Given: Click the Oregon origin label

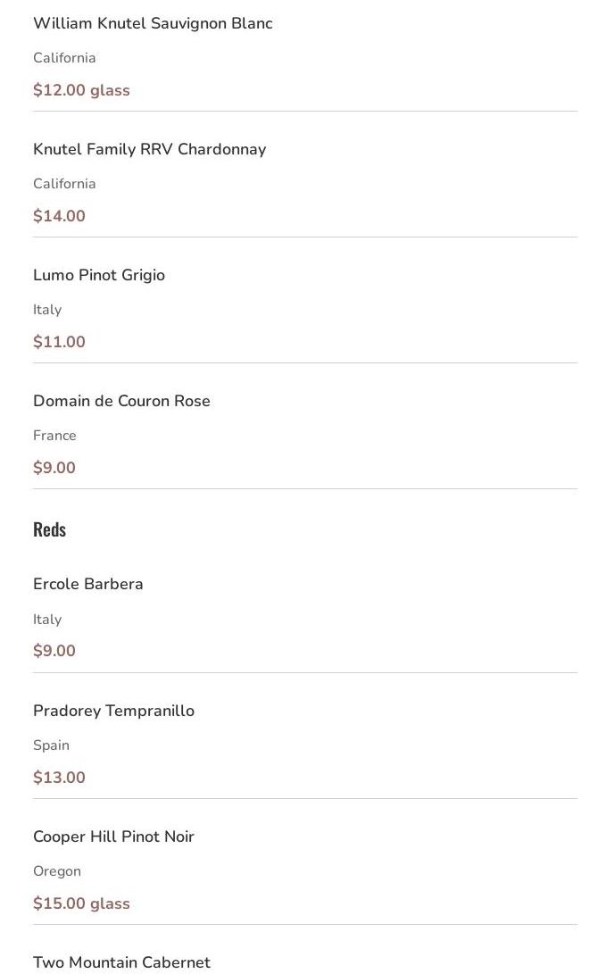Looking at the screenshot, I should 56,871.
